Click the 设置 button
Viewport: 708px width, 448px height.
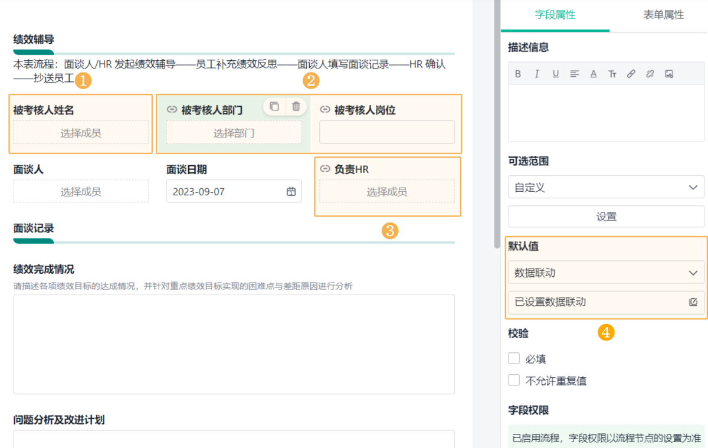click(606, 217)
